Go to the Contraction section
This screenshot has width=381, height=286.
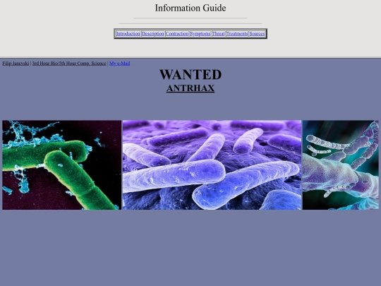(177, 34)
